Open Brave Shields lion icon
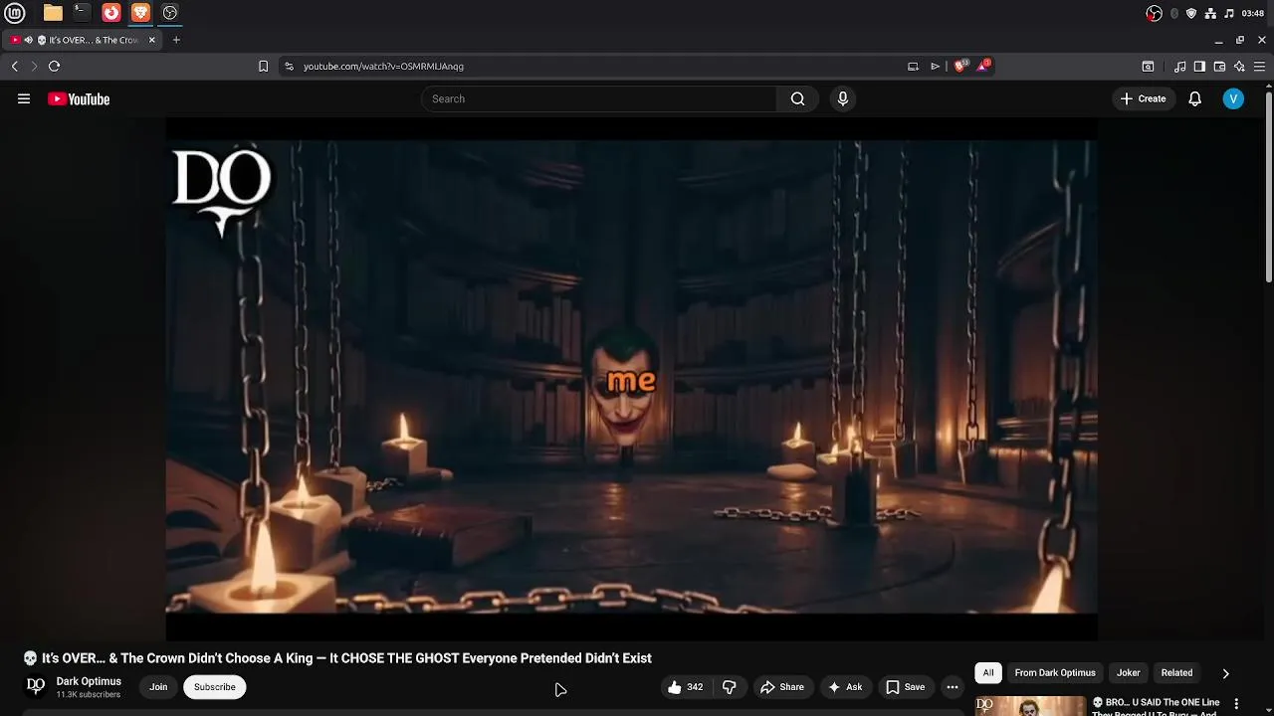This screenshot has height=716, width=1274. pyautogui.click(x=959, y=66)
